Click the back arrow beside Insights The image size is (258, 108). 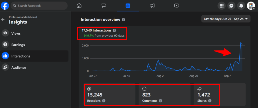(x=3, y=19)
